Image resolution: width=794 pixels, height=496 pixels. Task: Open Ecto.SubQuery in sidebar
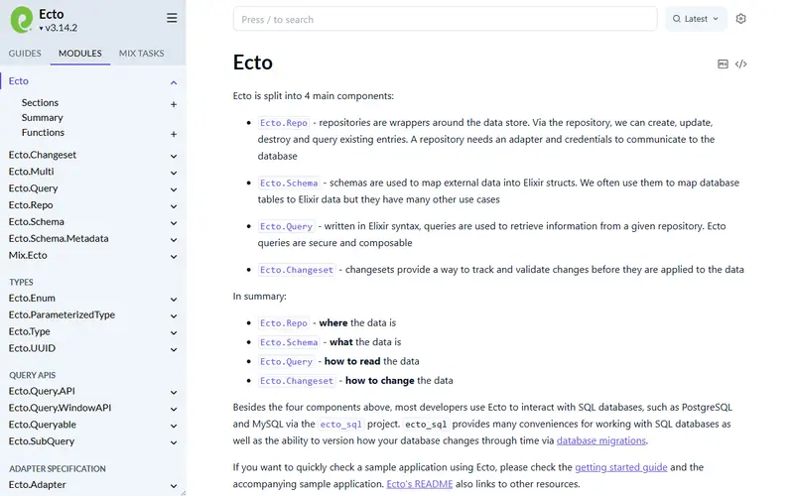click(x=42, y=441)
